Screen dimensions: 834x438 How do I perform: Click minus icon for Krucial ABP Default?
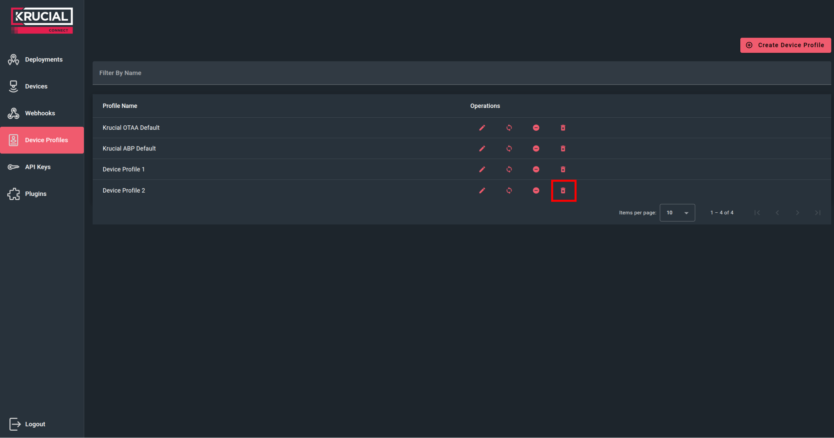[x=536, y=148]
